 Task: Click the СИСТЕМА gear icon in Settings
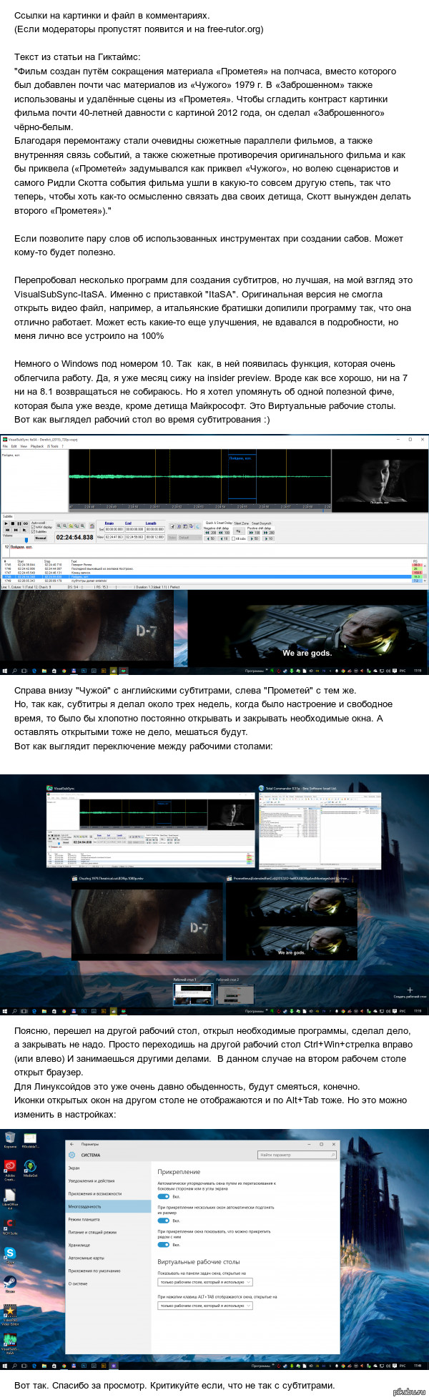tap(71, 1155)
